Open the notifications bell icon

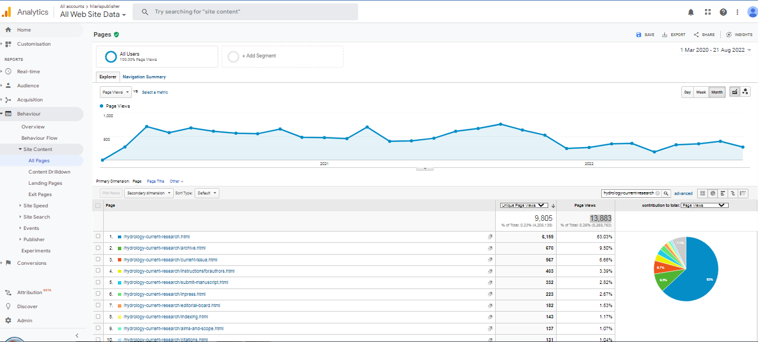(x=691, y=12)
